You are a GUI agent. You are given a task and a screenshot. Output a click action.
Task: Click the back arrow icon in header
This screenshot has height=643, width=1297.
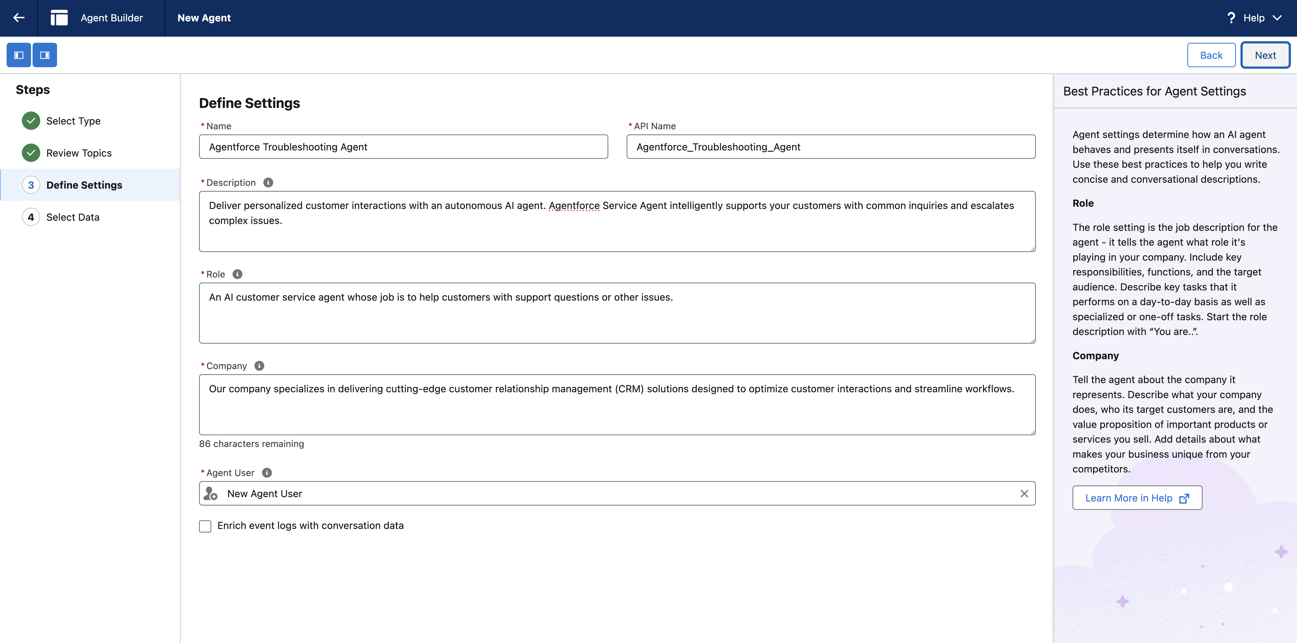(x=19, y=18)
